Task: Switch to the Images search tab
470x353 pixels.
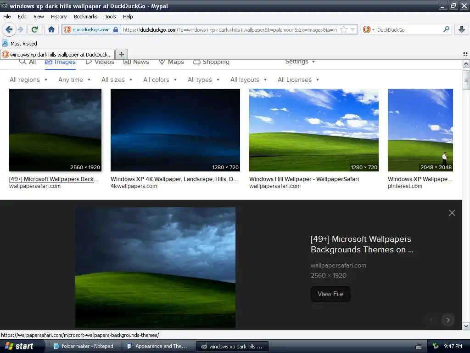Action: [60, 62]
